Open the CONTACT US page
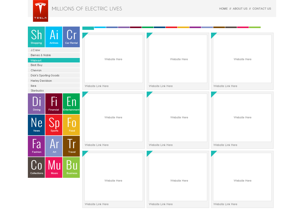The width and height of the screenshot is (304, 215). 262,9
